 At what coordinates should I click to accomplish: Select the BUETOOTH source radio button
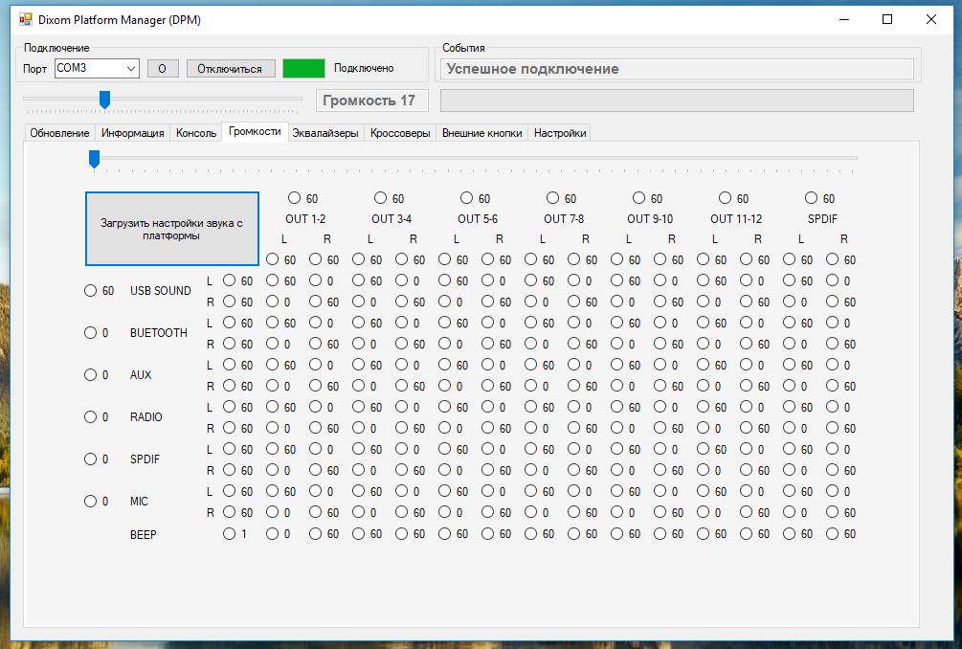click(91, 333)
